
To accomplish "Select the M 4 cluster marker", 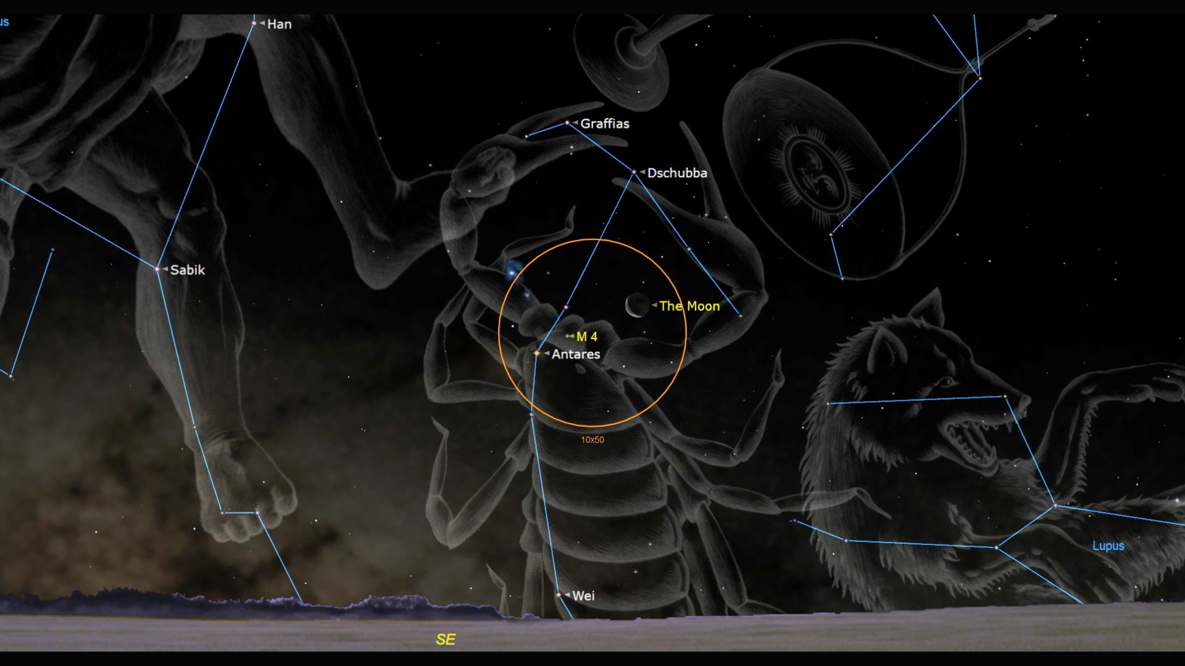I will [x=568, y=335].
